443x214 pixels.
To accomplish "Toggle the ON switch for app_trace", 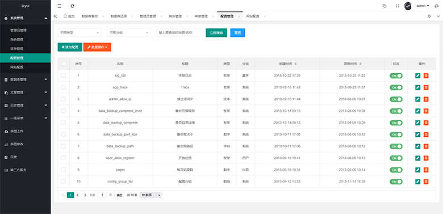I will (x=396, y=87).
